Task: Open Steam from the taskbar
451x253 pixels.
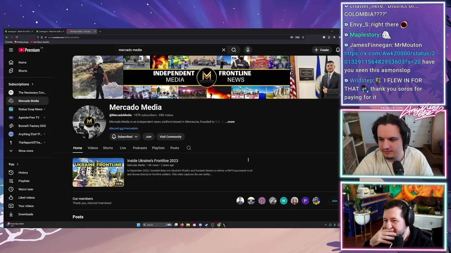Action: coord(206,225)
